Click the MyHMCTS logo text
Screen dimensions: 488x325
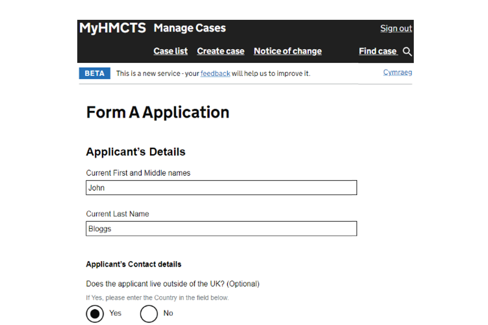[x=112, y=28]
